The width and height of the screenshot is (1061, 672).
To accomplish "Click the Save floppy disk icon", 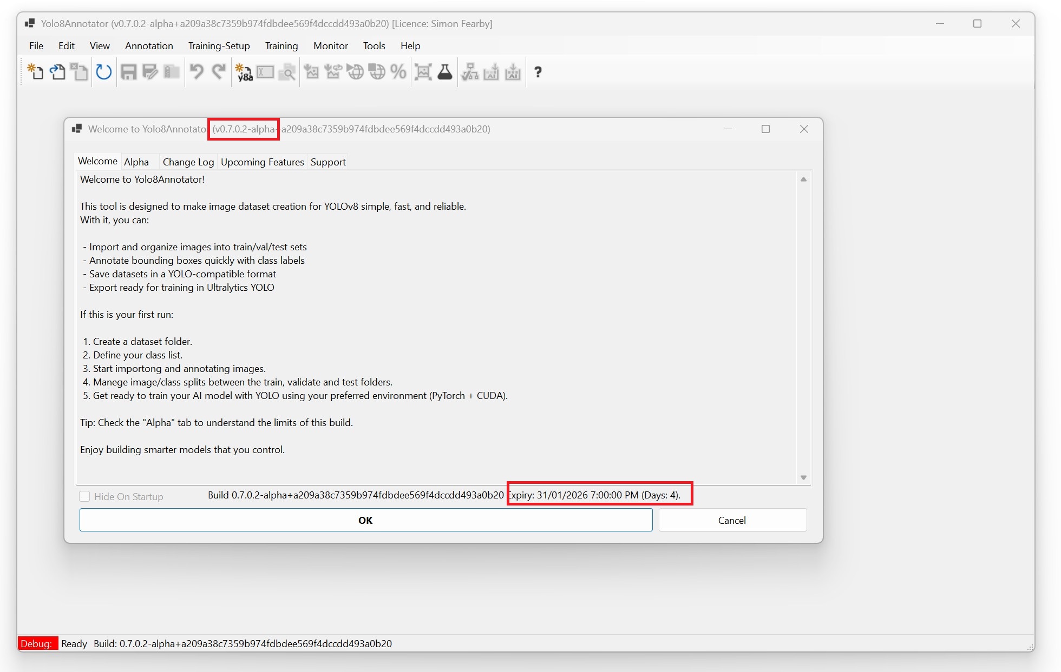I will [x=128, y=72].
